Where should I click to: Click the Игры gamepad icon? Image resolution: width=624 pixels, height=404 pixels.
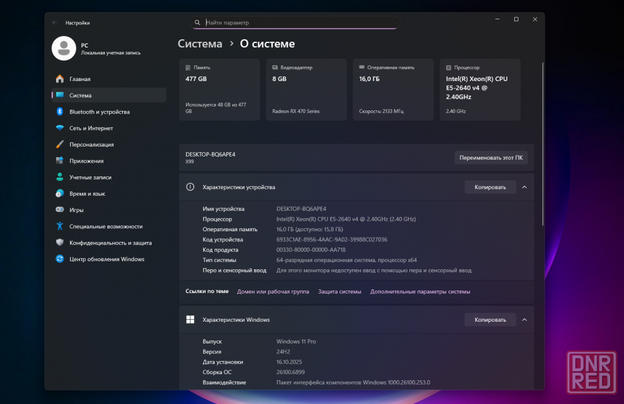tap(60, 210)
